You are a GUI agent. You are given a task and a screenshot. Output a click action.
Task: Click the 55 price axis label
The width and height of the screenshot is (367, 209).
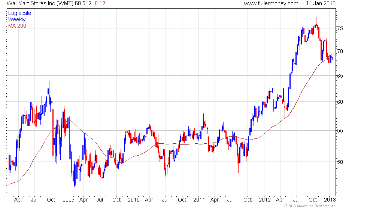(340, 131)
